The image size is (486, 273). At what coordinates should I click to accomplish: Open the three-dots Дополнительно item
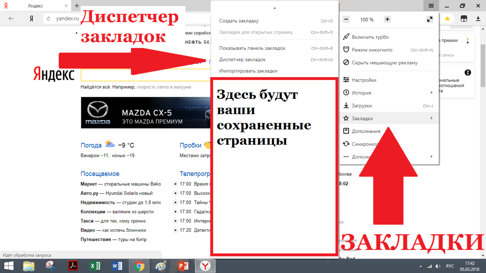coord(389,157)
